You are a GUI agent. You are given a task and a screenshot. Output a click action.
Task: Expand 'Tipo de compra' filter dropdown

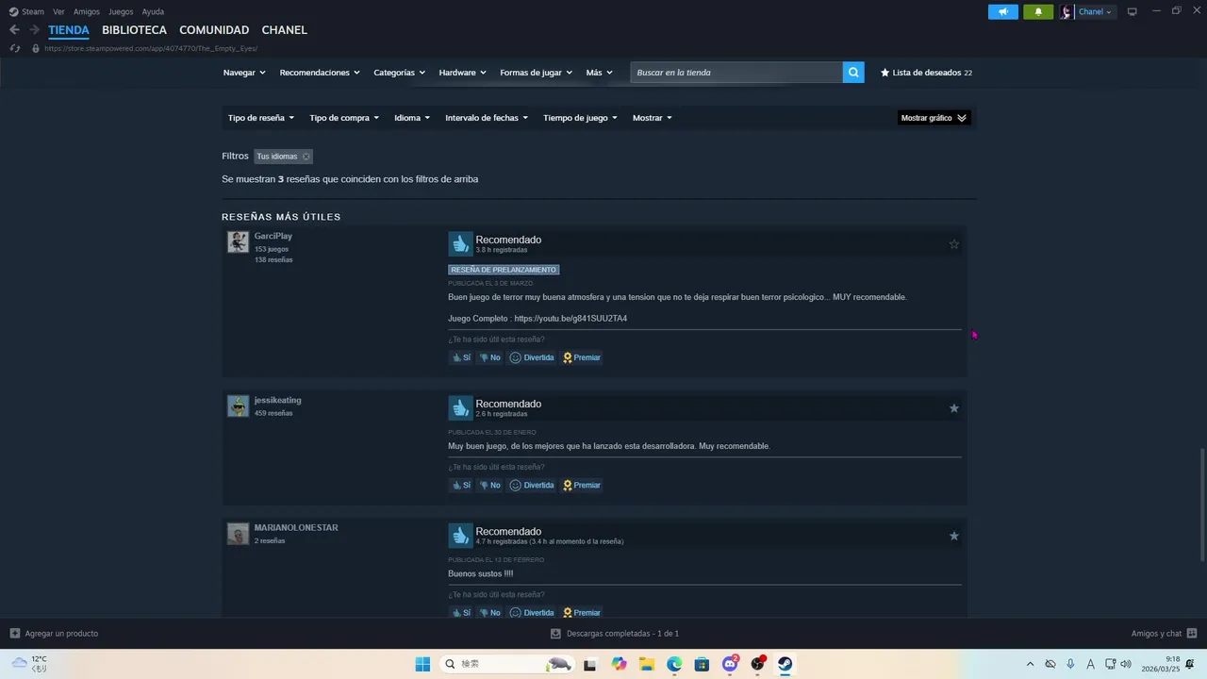pyautogui.click(x=344, y=118)
